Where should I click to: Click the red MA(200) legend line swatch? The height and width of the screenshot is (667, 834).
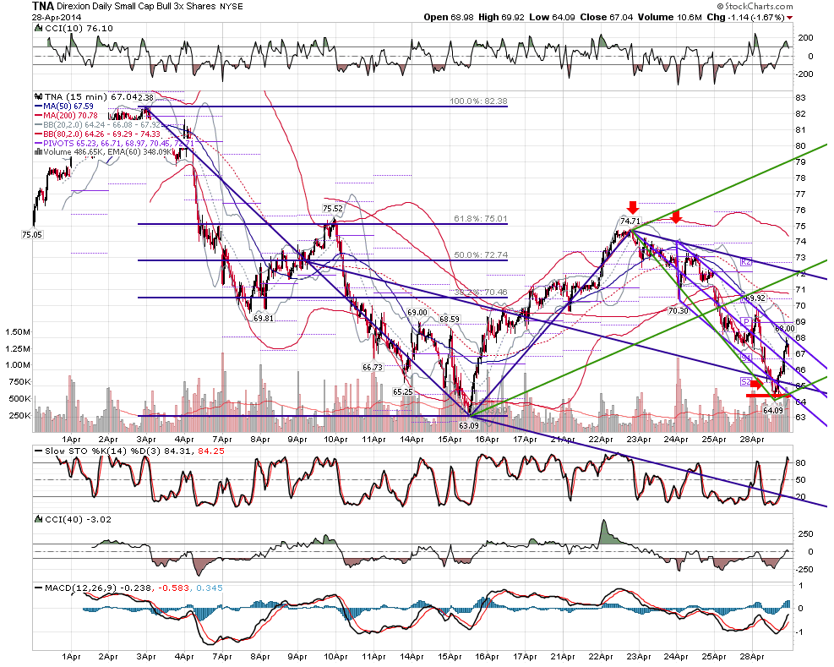[38, 116]
